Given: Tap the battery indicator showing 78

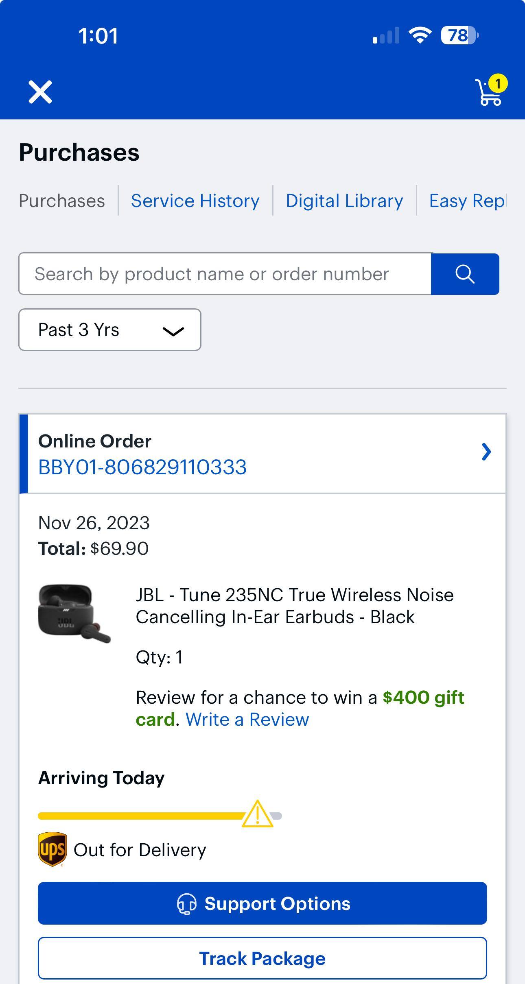Looking at the screenshot, I should 459,36.
